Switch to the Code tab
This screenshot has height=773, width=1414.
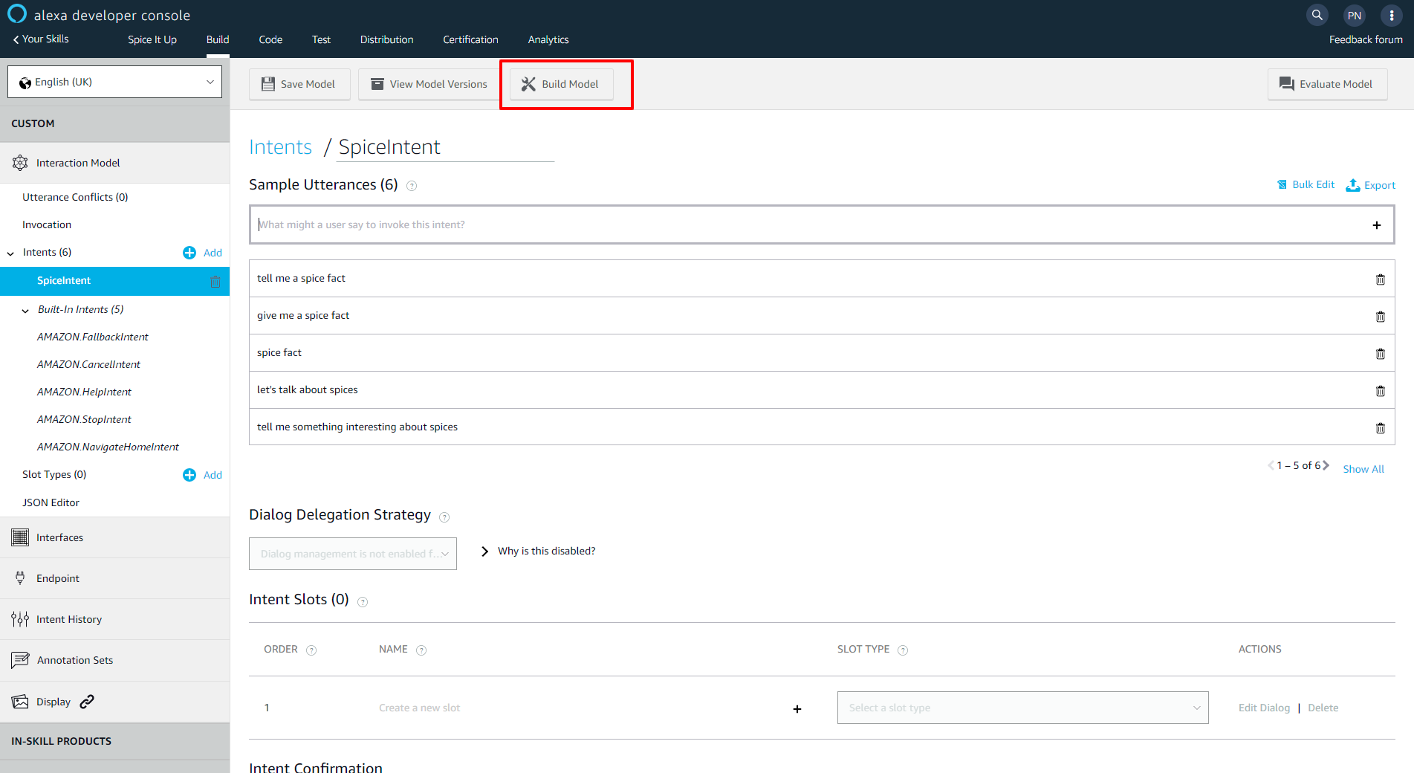[x=270, y=39]
